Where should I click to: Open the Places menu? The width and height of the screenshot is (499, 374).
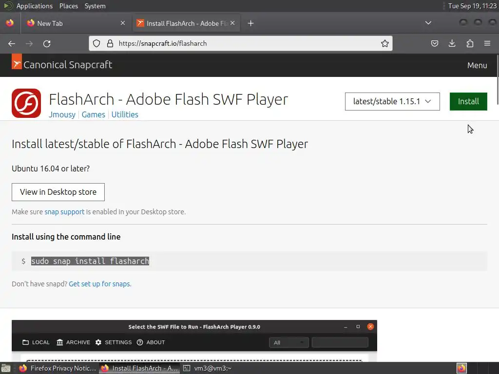(69, 6)
